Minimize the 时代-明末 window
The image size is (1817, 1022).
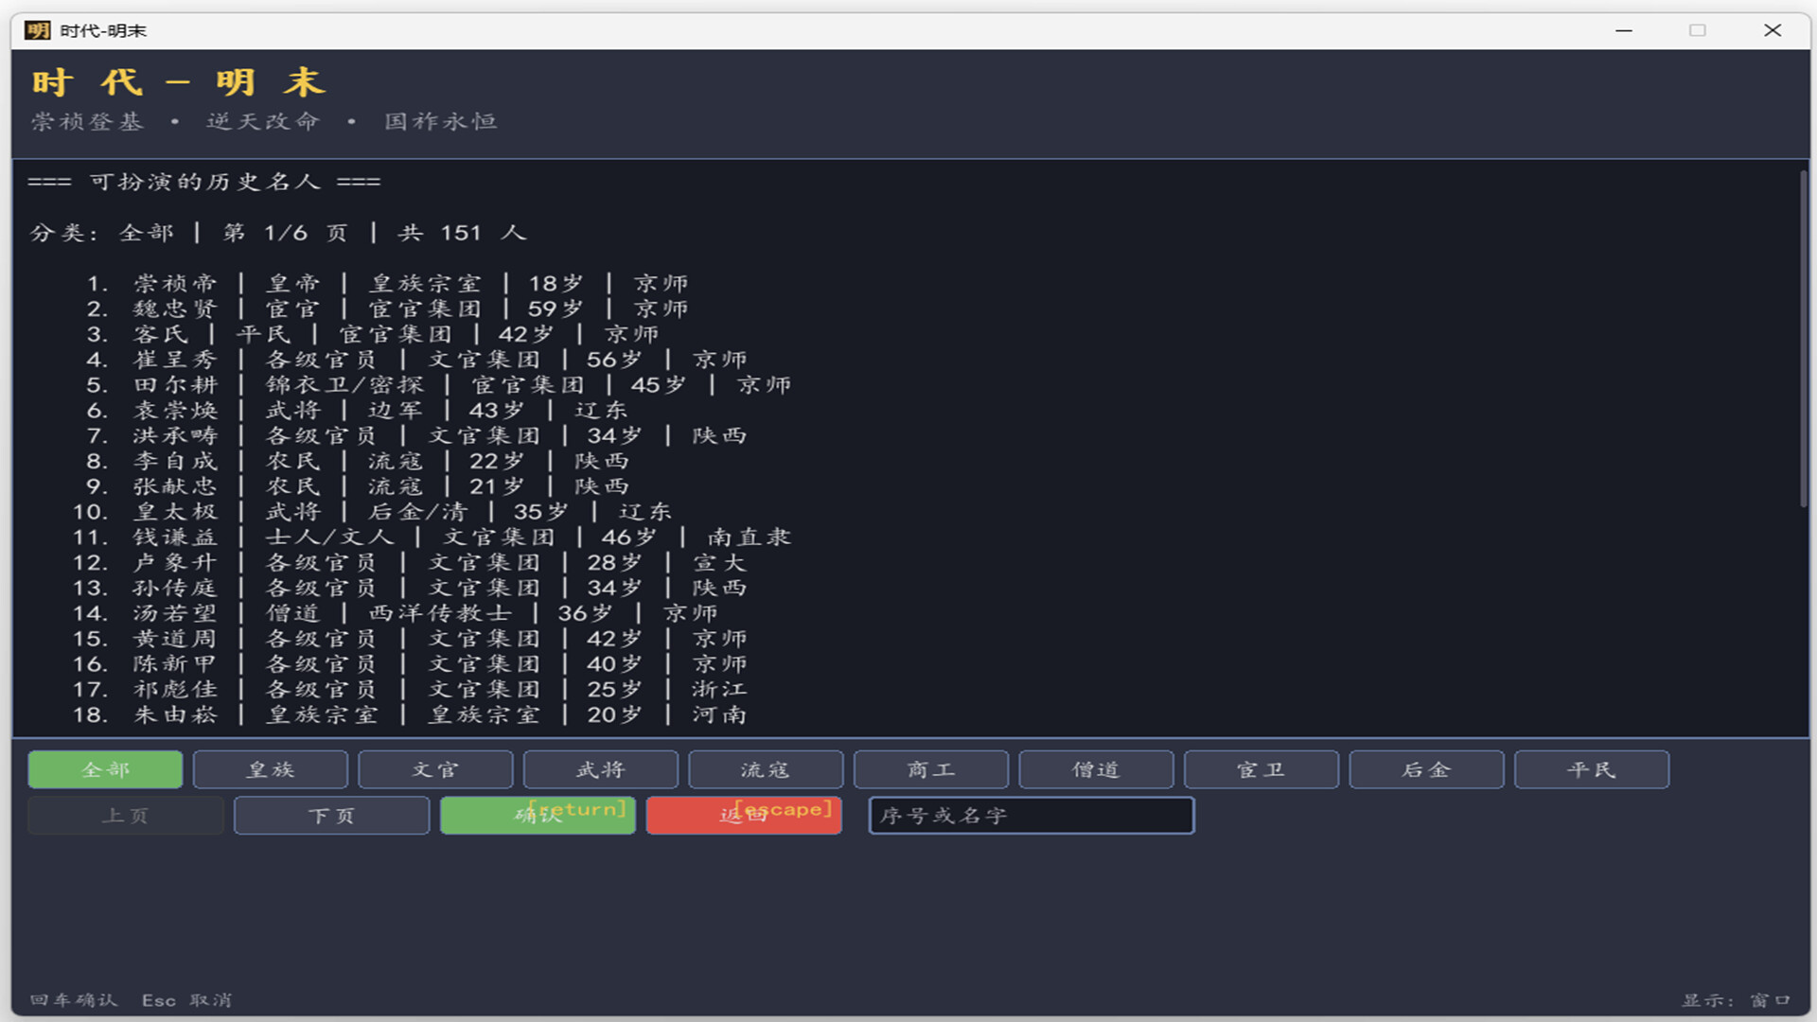pos(1624,30)
